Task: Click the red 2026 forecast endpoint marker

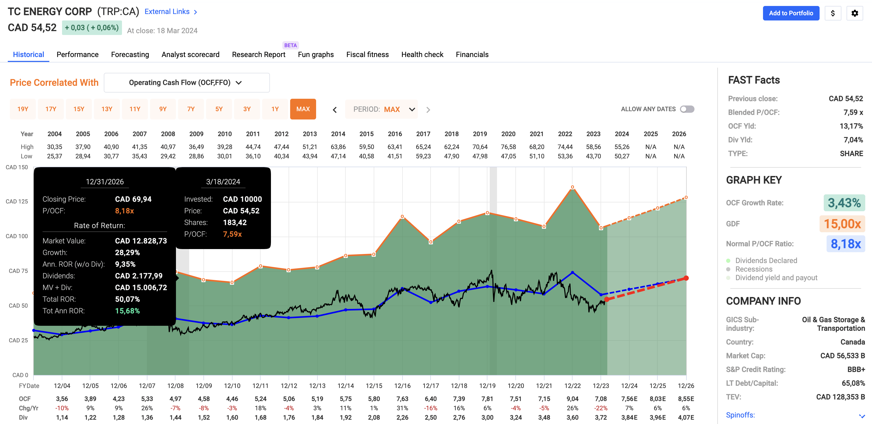Action: click(686, 278)
